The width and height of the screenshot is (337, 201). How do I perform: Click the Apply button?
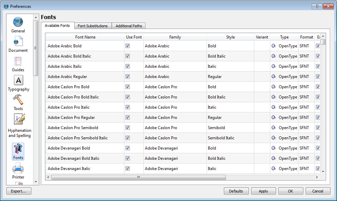263,191
